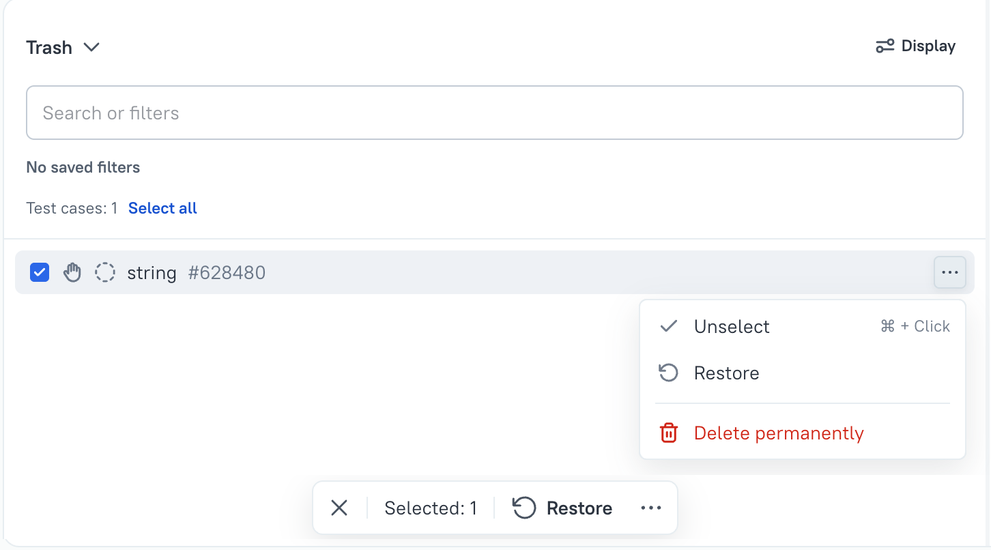Expand the Trash dropdown chevron
Screen dimensions: 991x550
pos(91,47)
